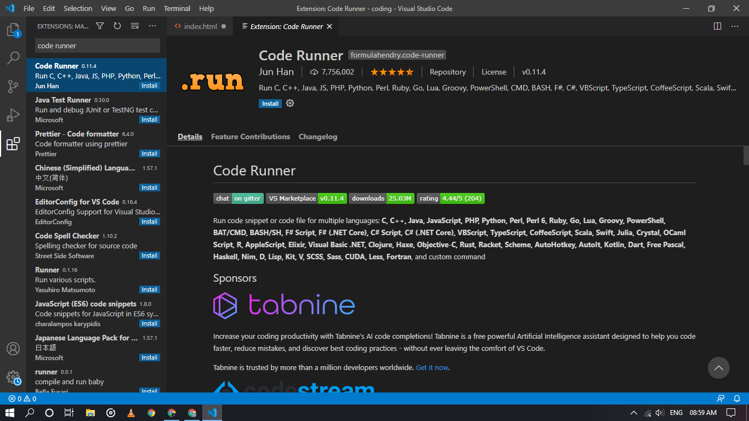Open the Manage gear at bottom left
This screenshot has width=749, height=421.
(13, 377)
